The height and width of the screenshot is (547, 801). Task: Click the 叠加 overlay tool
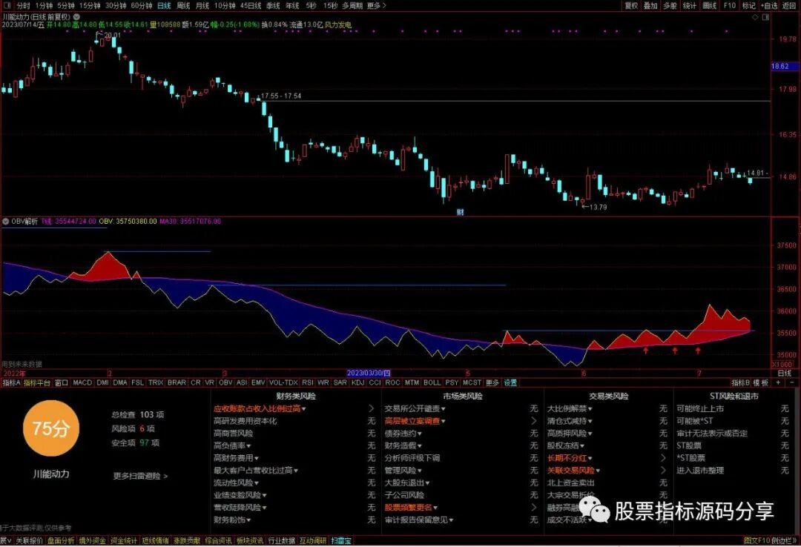click(650, 6)
